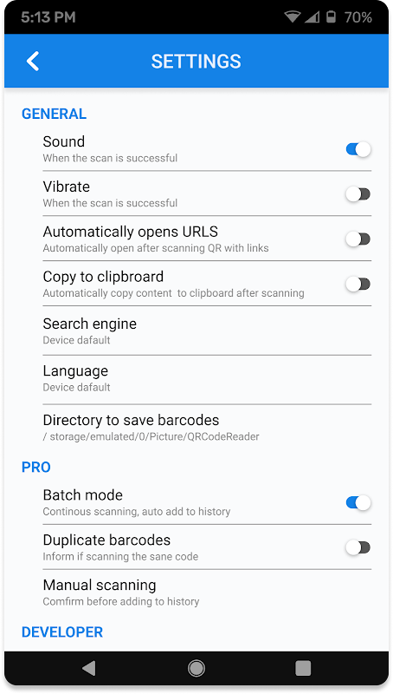Screen dimensions: 393x694
Task: Tap the GENERAL section header
Action: point(54,114)
